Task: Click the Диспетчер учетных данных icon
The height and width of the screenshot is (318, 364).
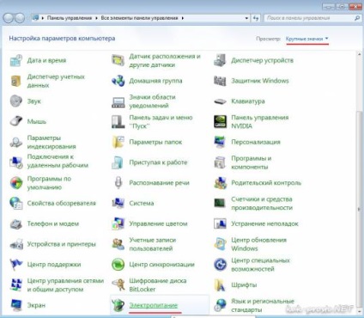Action: (x=16, y=81)
